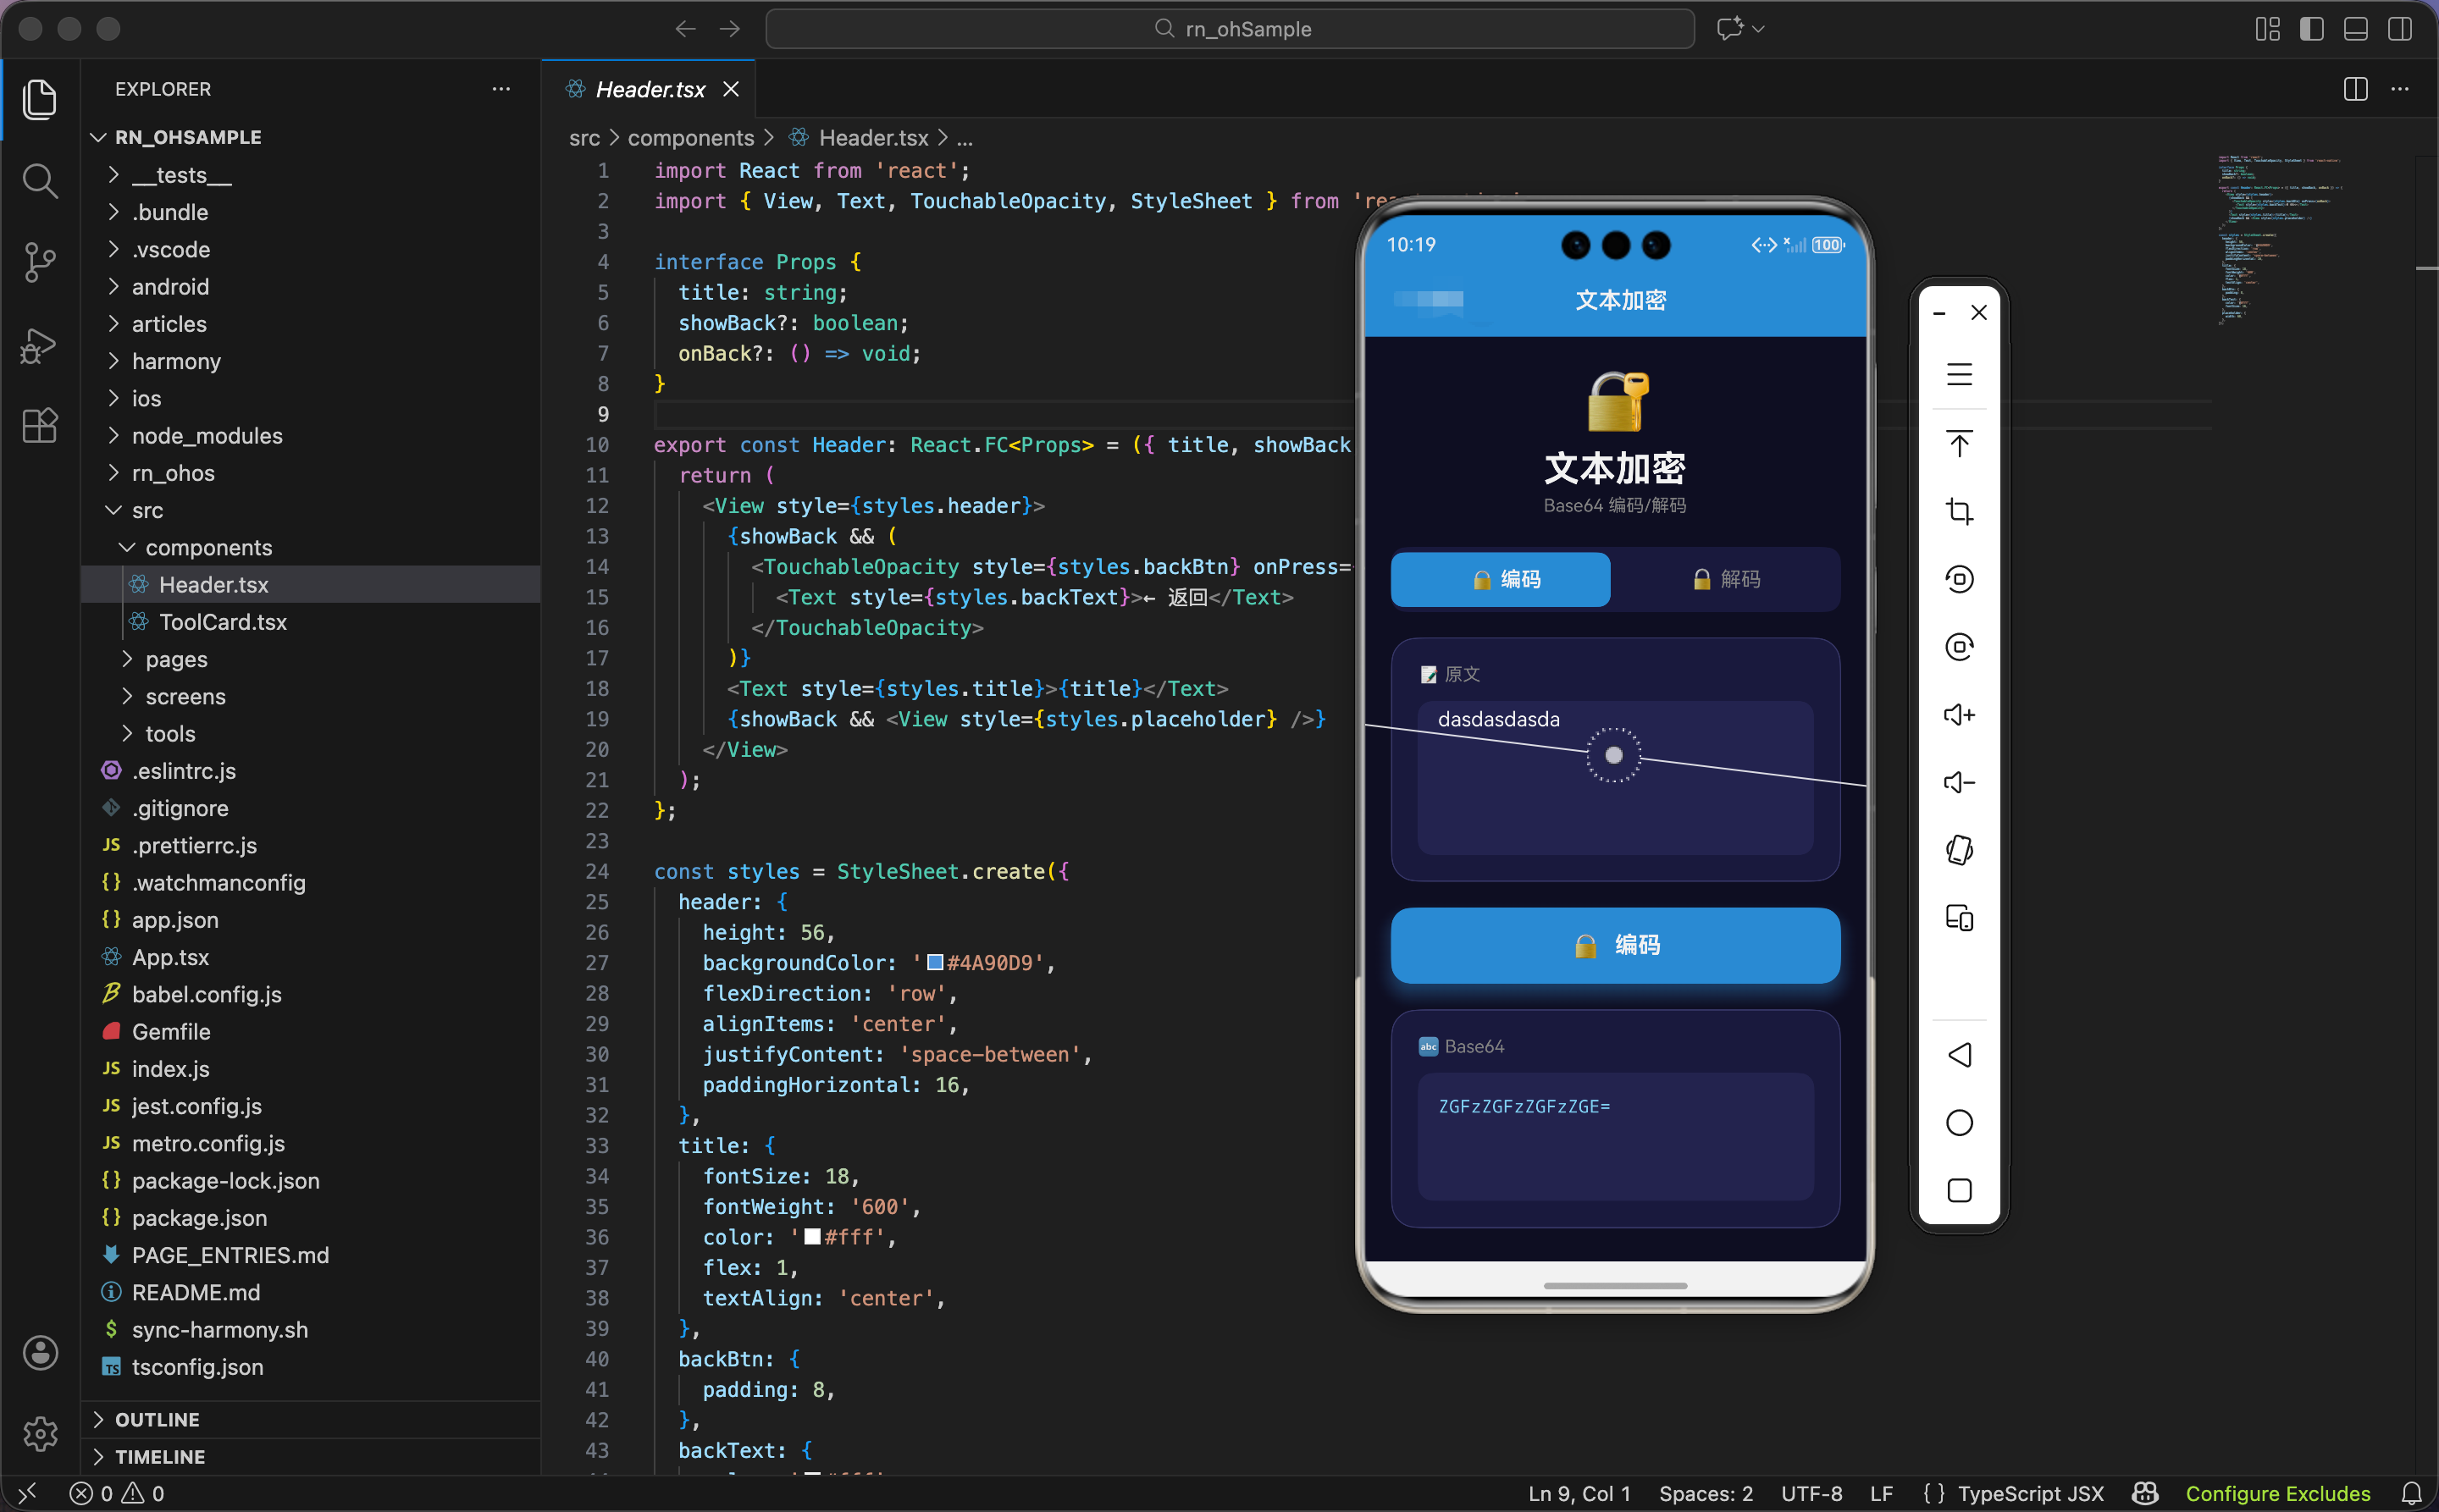2439x1512 pixels.
Task: Open App.tsx in the explorer
Action: pyautogui.click(x=310, y=957)
